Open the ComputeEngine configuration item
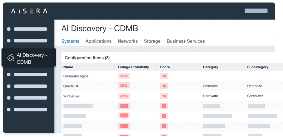Screen dimensions: 283x137 (x=76, y=76)
